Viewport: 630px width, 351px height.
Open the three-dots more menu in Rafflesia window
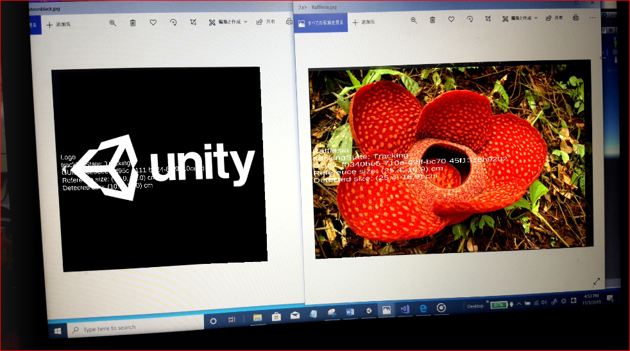coord(592,18)
